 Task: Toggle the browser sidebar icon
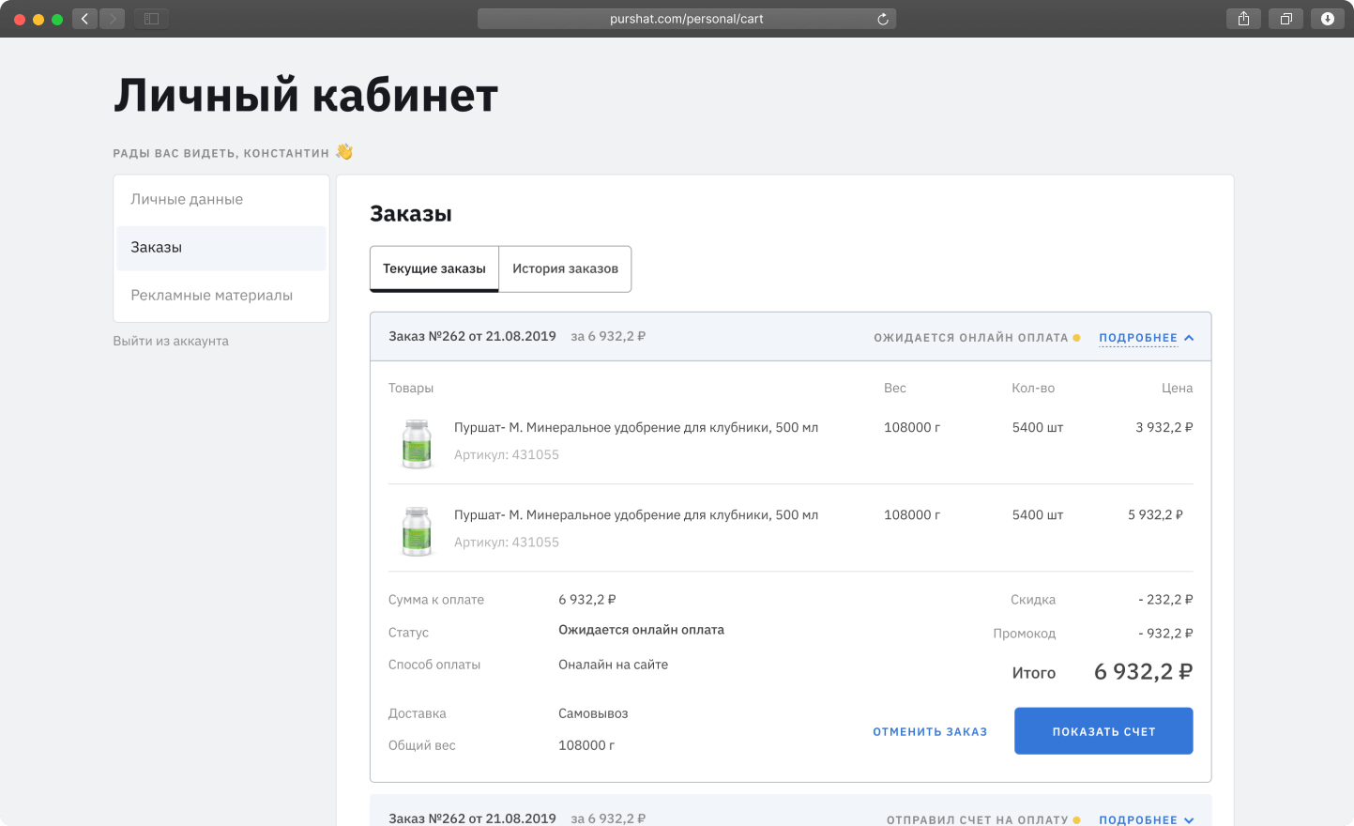(151, 19)
